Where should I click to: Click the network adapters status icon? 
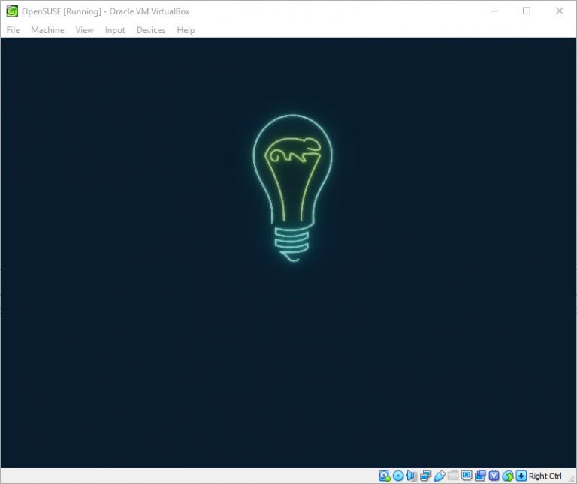pyautogui.click(x=425, y=476)
